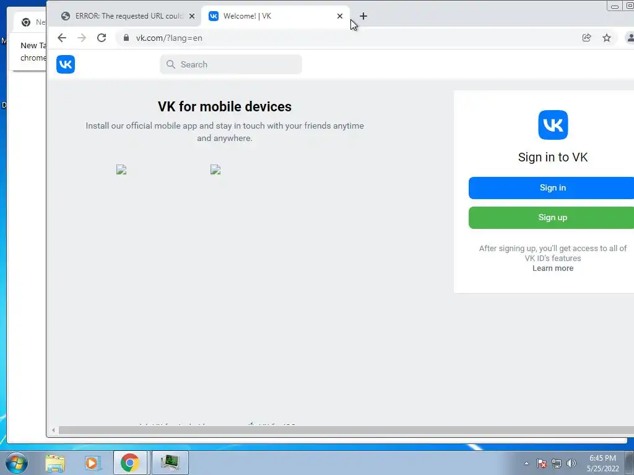Click the VK for mobile devices heading
Image resolution: width=634 pixels, height=475 pixels.
pyautogui.click(x=224, y=106)
